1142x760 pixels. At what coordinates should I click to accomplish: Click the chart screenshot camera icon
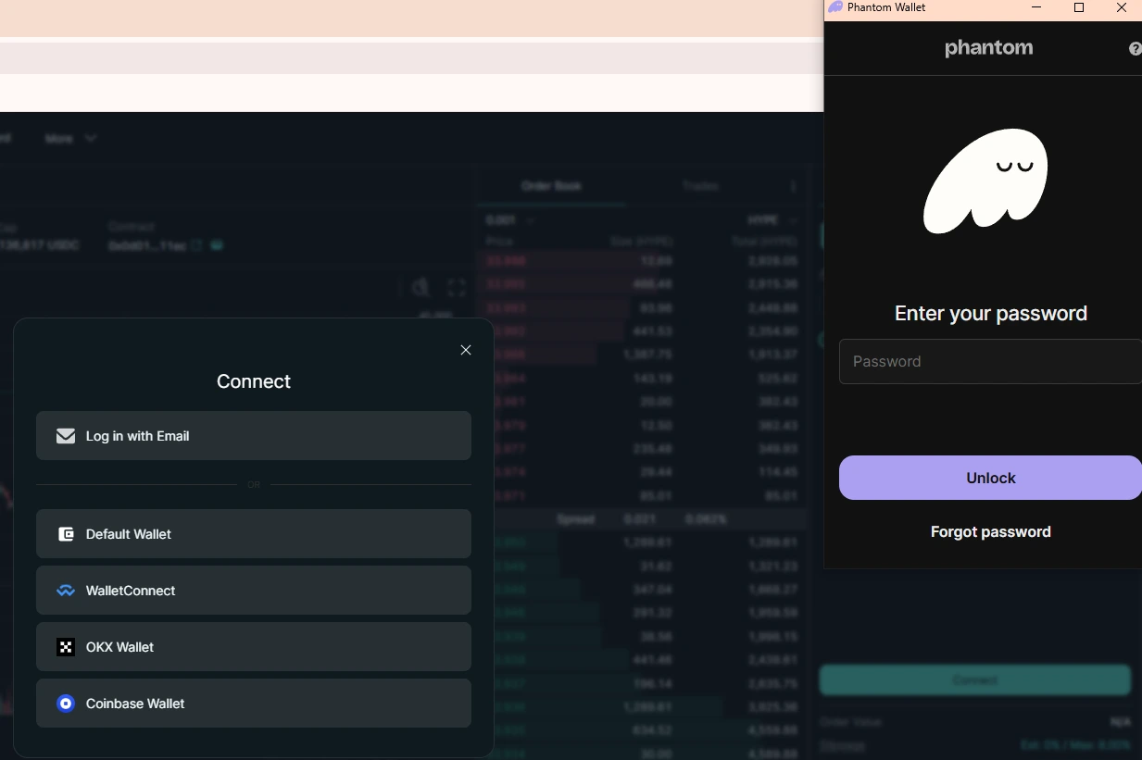point(420,288)
